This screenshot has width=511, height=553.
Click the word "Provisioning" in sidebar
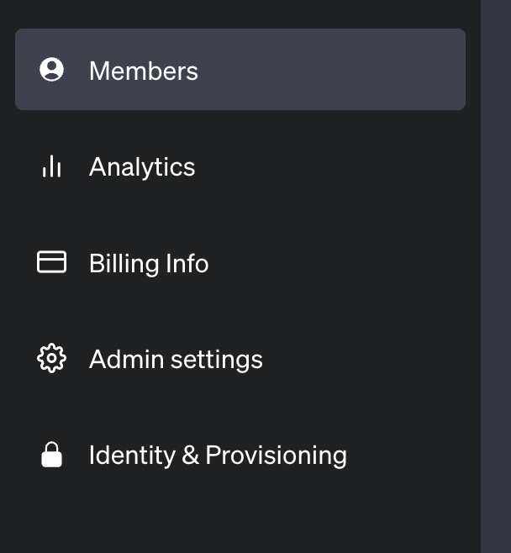pos(277,456)
